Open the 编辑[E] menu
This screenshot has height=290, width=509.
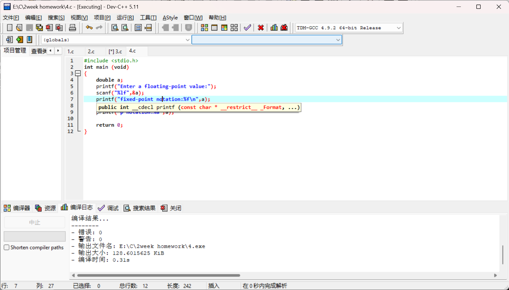tap(34, 18)
